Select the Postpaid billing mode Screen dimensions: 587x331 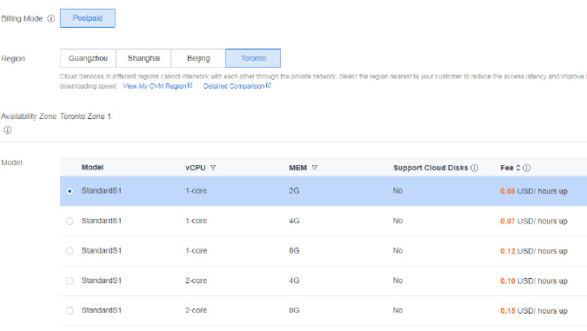[x=88, y=18]
